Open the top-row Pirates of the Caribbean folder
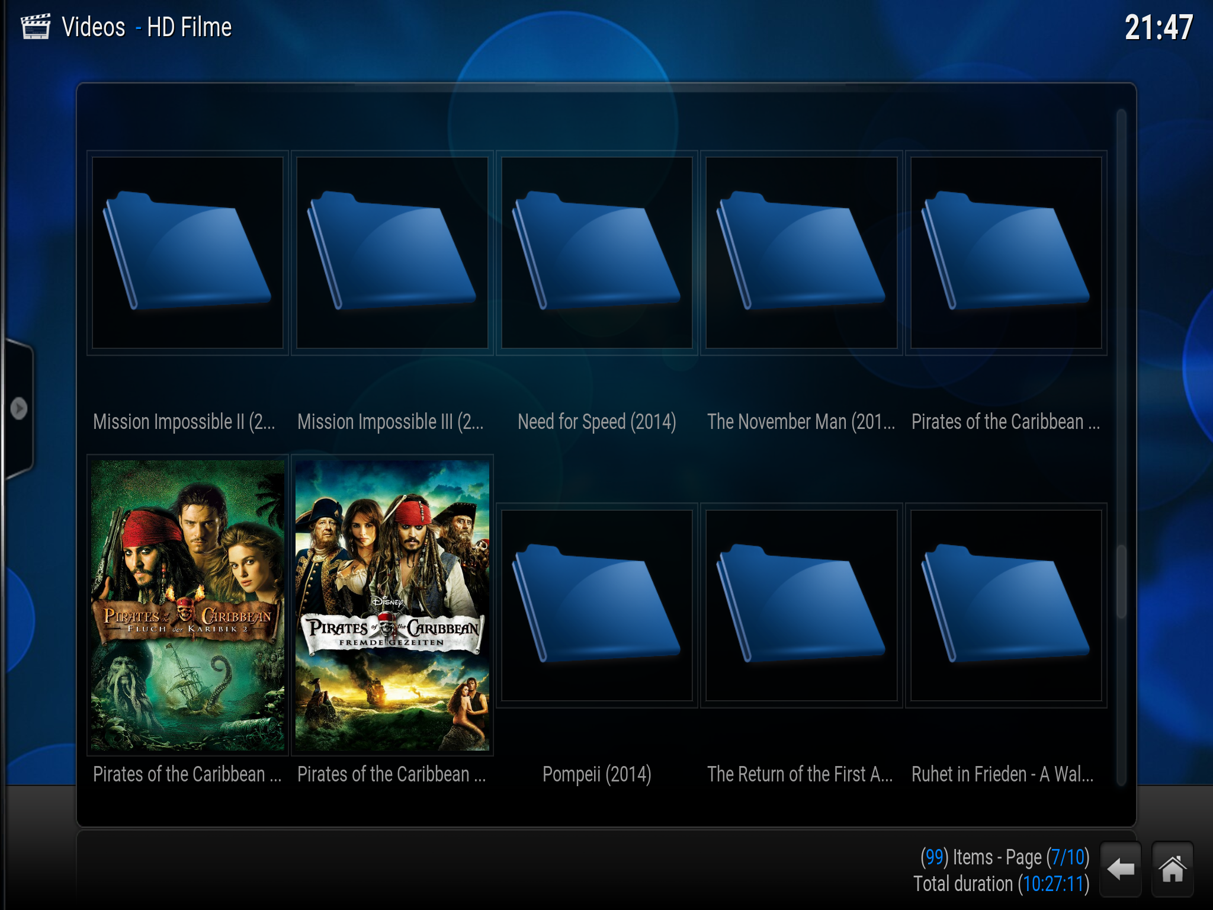The width and height of the screenshot is (1213, 910). (1006, 252)
